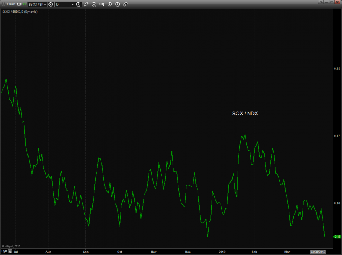Open the SET template icon
Screen dimensions: 342x255
102,4
